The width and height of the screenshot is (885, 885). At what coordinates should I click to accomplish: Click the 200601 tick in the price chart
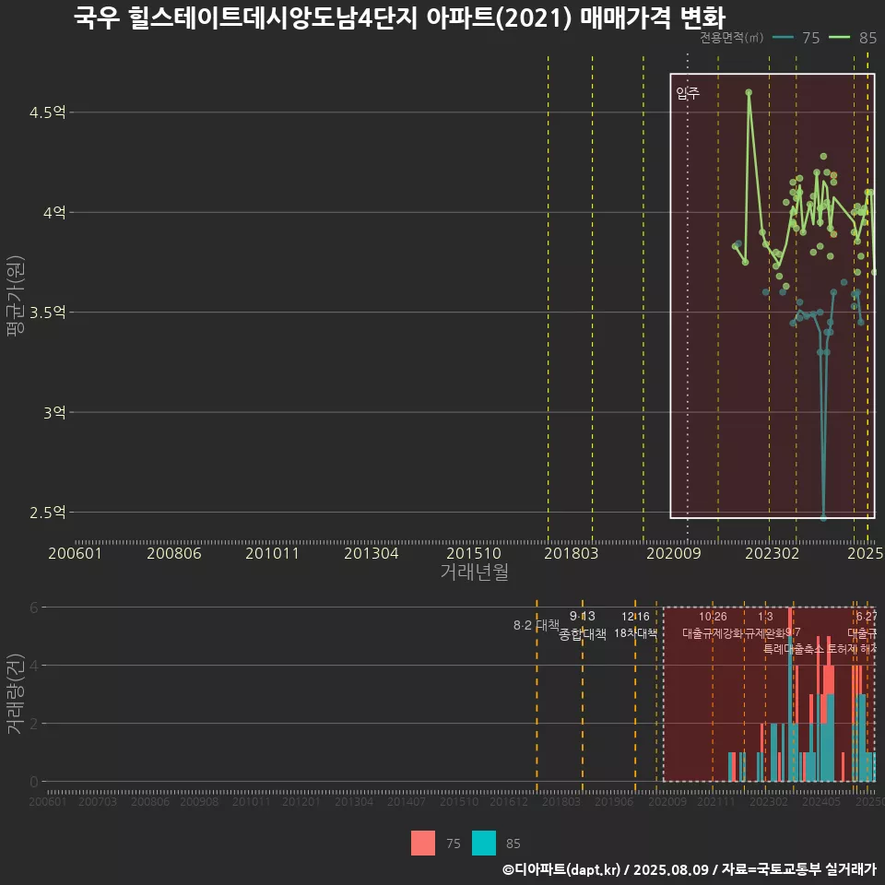click(75, 553)
